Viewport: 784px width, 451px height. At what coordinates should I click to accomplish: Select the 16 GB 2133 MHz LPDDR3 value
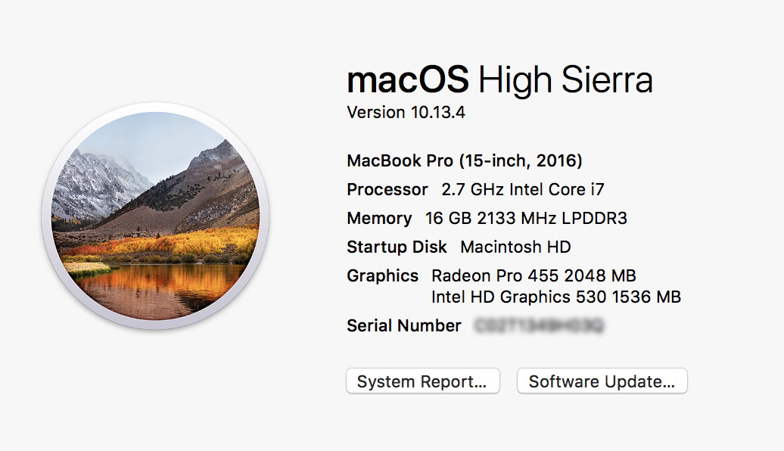click(526, 219)
